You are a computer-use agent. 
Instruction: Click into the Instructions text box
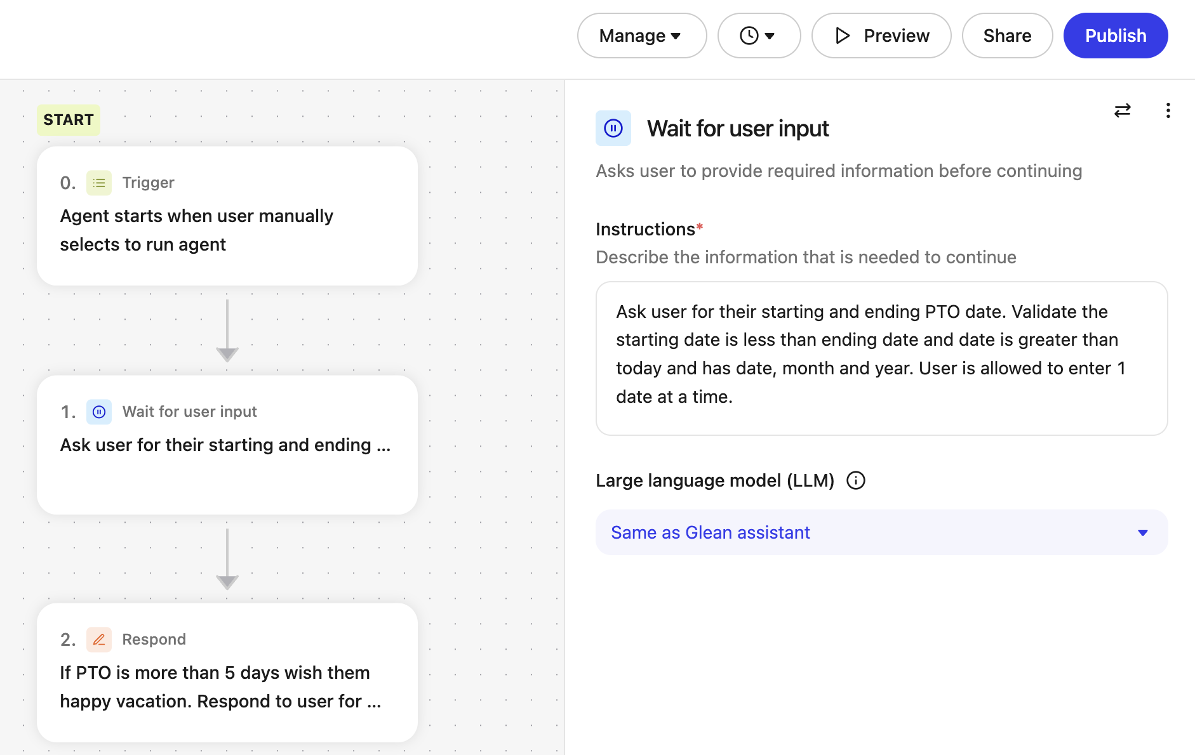[881, 358]
